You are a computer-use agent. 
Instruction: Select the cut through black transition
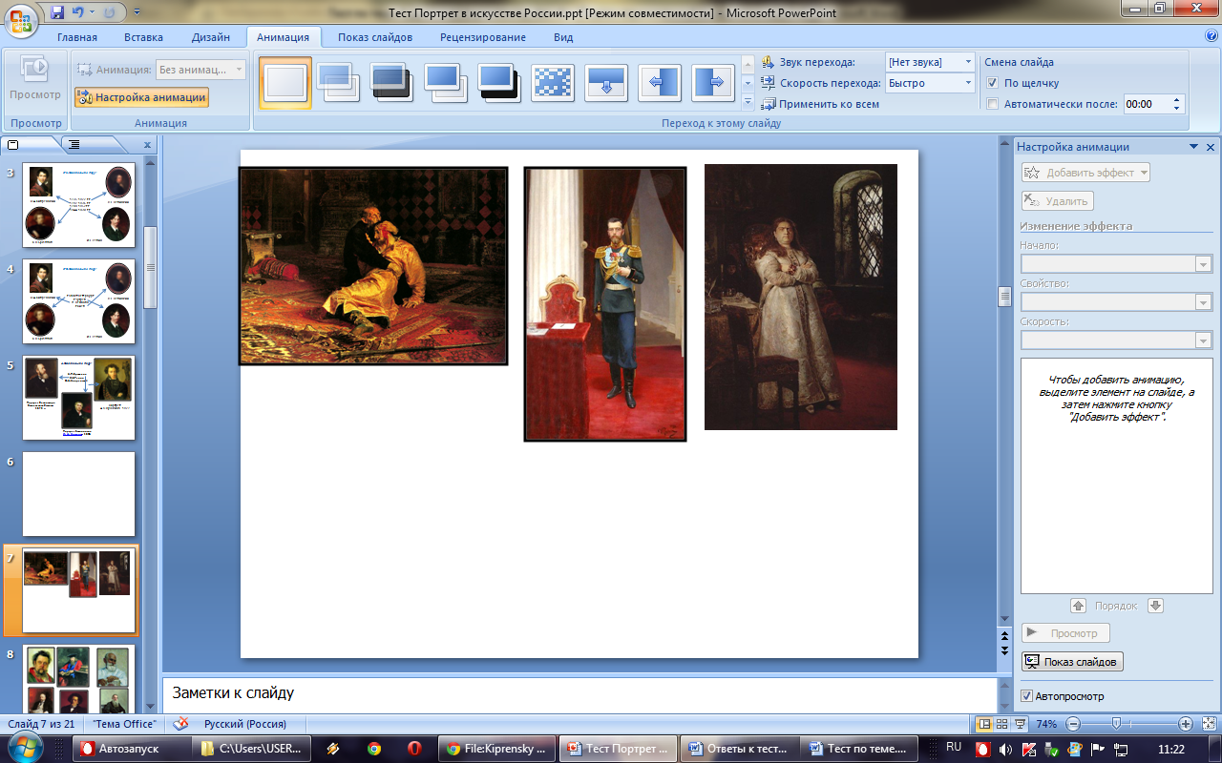(499, 84)
